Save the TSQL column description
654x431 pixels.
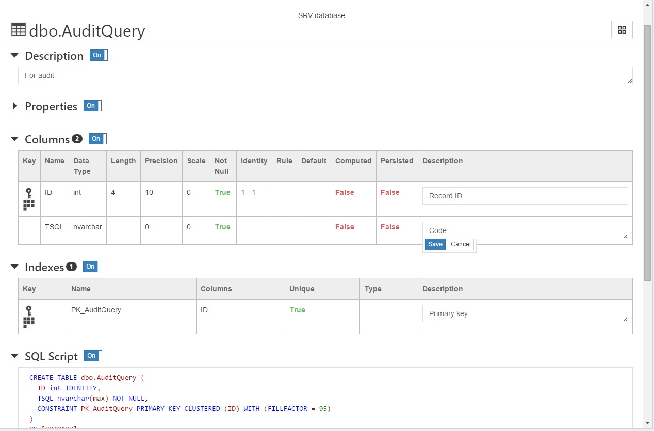pyautogui.click(x=435, y=244)
